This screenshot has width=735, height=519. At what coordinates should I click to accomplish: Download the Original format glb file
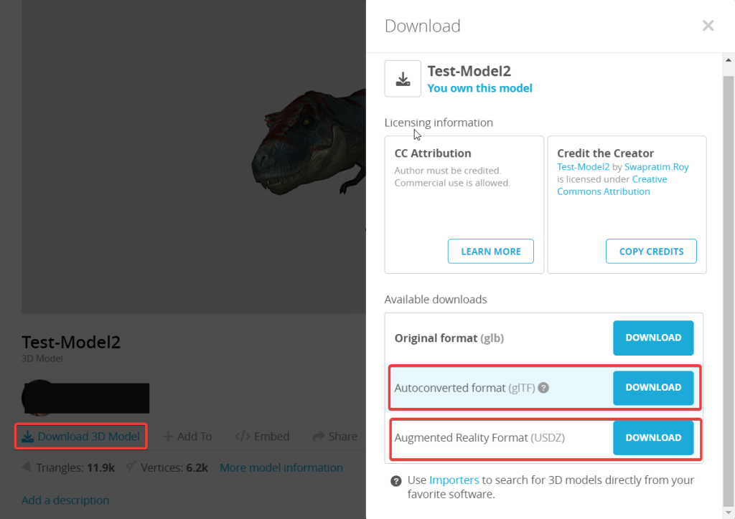pos(653,338)
